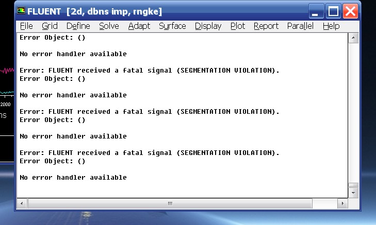Open the Adapt menu
Image resolution: width=376 pixels, height=225 pixels.
coord(139,26)
